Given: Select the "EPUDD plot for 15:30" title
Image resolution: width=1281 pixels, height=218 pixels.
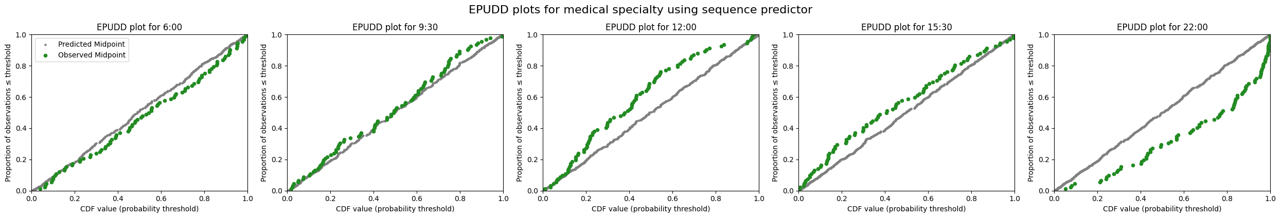Looking at the screenshot, I should [906, 28].
